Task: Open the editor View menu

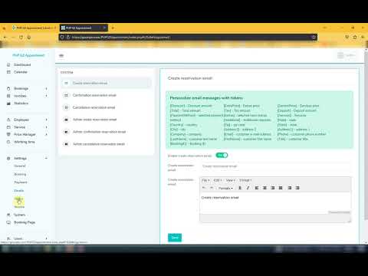Action: (x=230, y=180)
